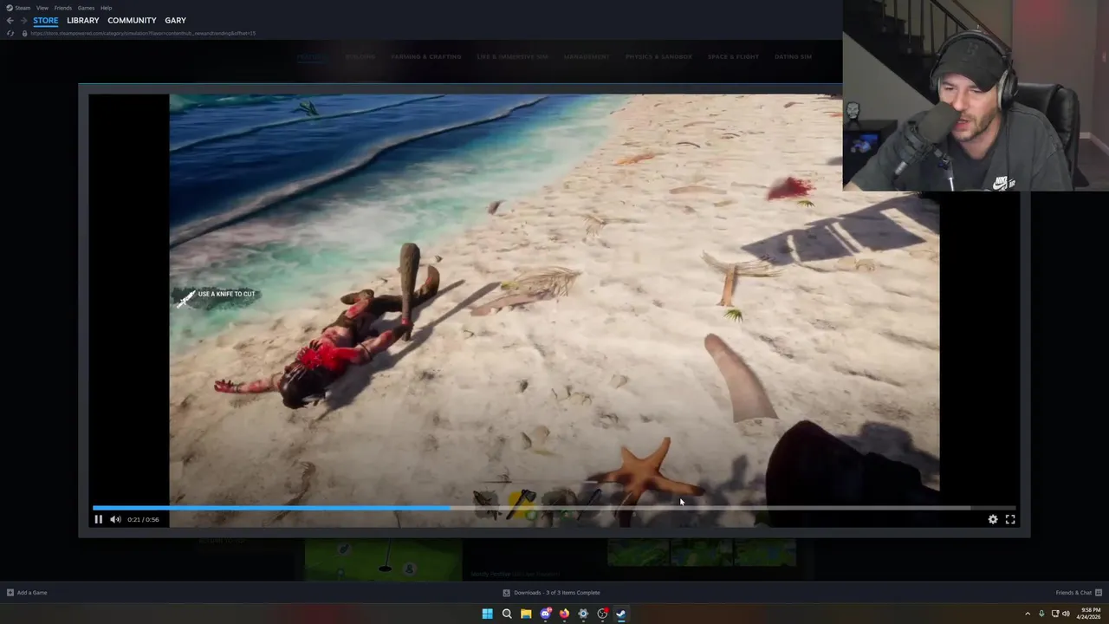Select the Physics & Sandbox category tab
This screenshot has height=624, width=1109.
[658, 56]
